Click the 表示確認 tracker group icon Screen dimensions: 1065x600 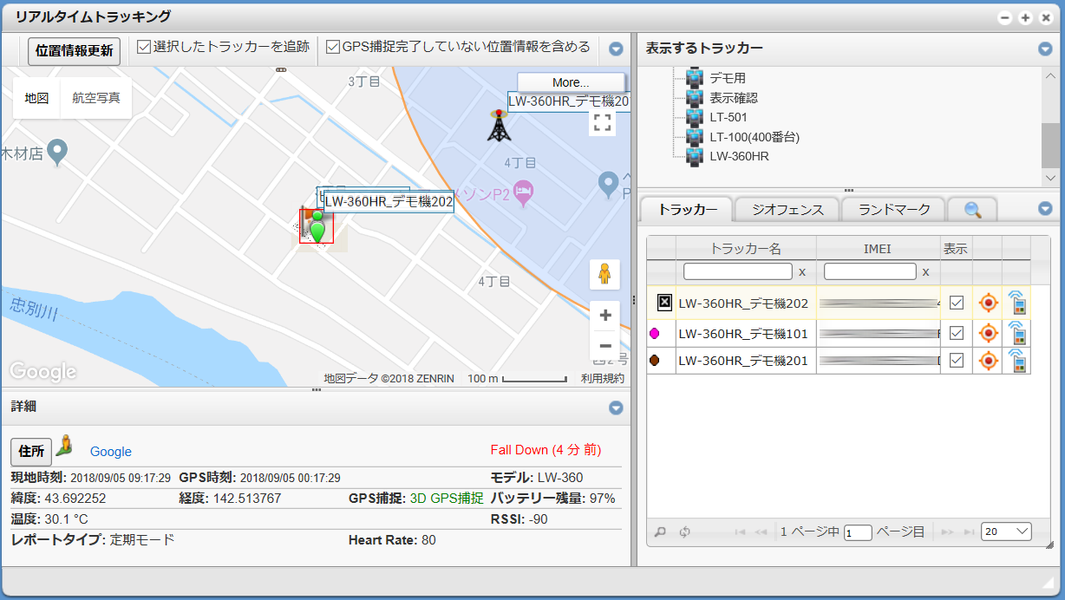pyautogui.click(x=694, y=98)
